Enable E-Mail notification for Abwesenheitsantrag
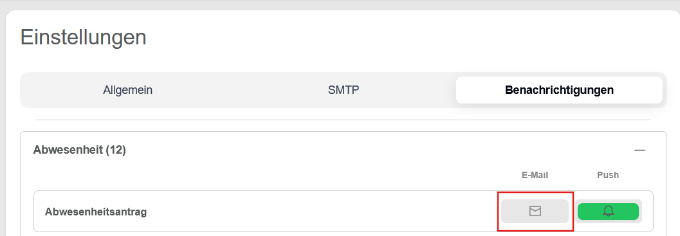The height and width of the screenshot is (236, 680). [x=535, y=212]
